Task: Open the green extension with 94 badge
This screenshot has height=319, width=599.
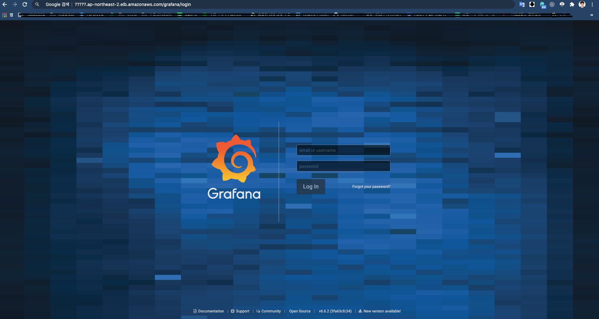Action: pos(542,5)
